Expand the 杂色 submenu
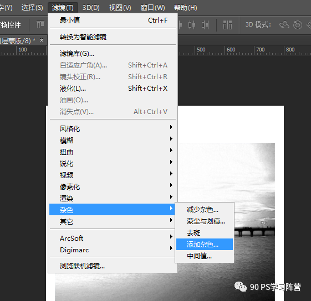This screenshot has width=311, height=301. coord(112,210)
